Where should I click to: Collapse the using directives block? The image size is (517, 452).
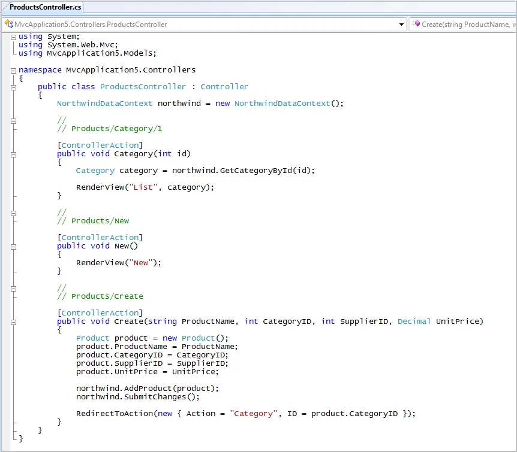13,37
